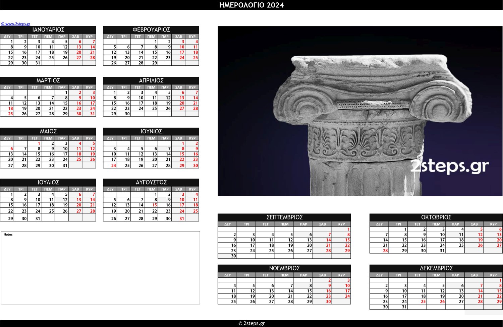The width and height of the screenshot is (503, 327).
Task: Click red day 26 in ΔΕΚΕΜΒΡΙΟΣ
Action: (436, 302)
